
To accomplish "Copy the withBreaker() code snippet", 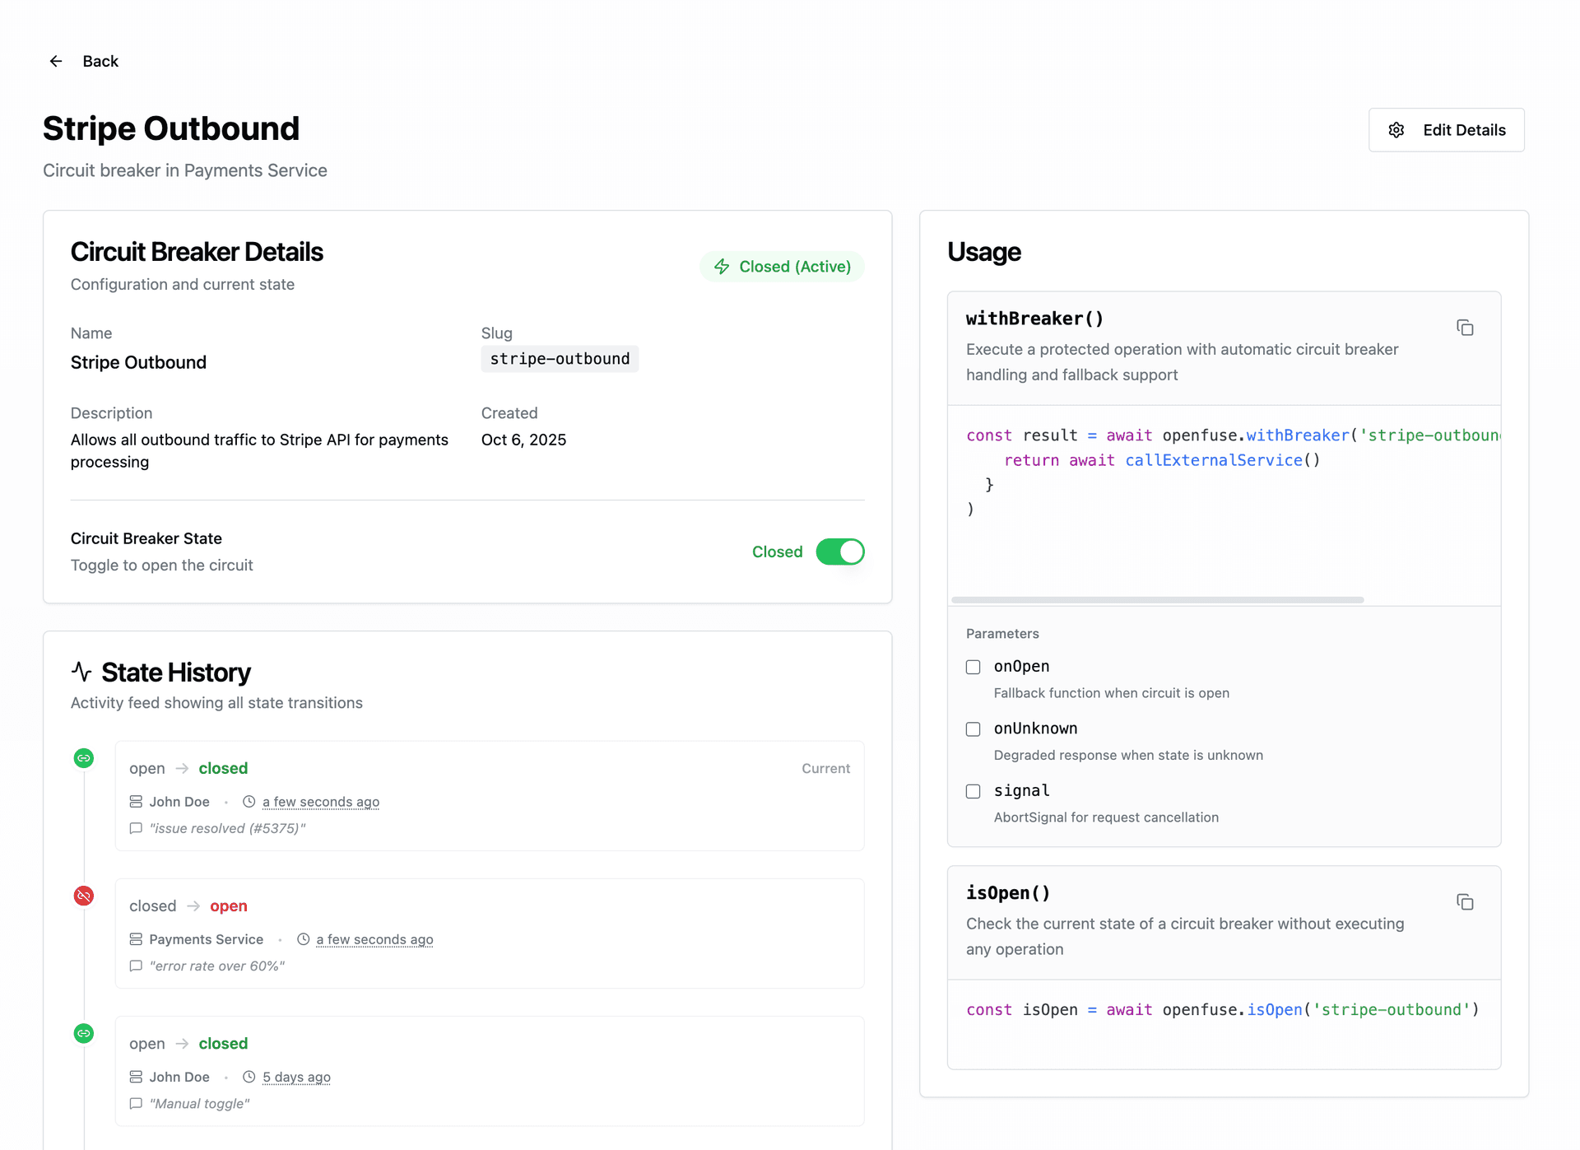I will click(1466, 327).
